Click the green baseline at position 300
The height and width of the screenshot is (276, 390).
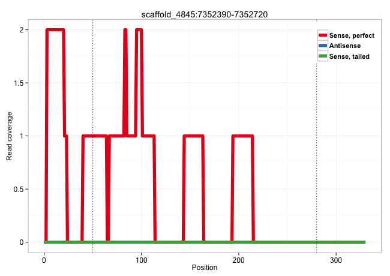336,242
